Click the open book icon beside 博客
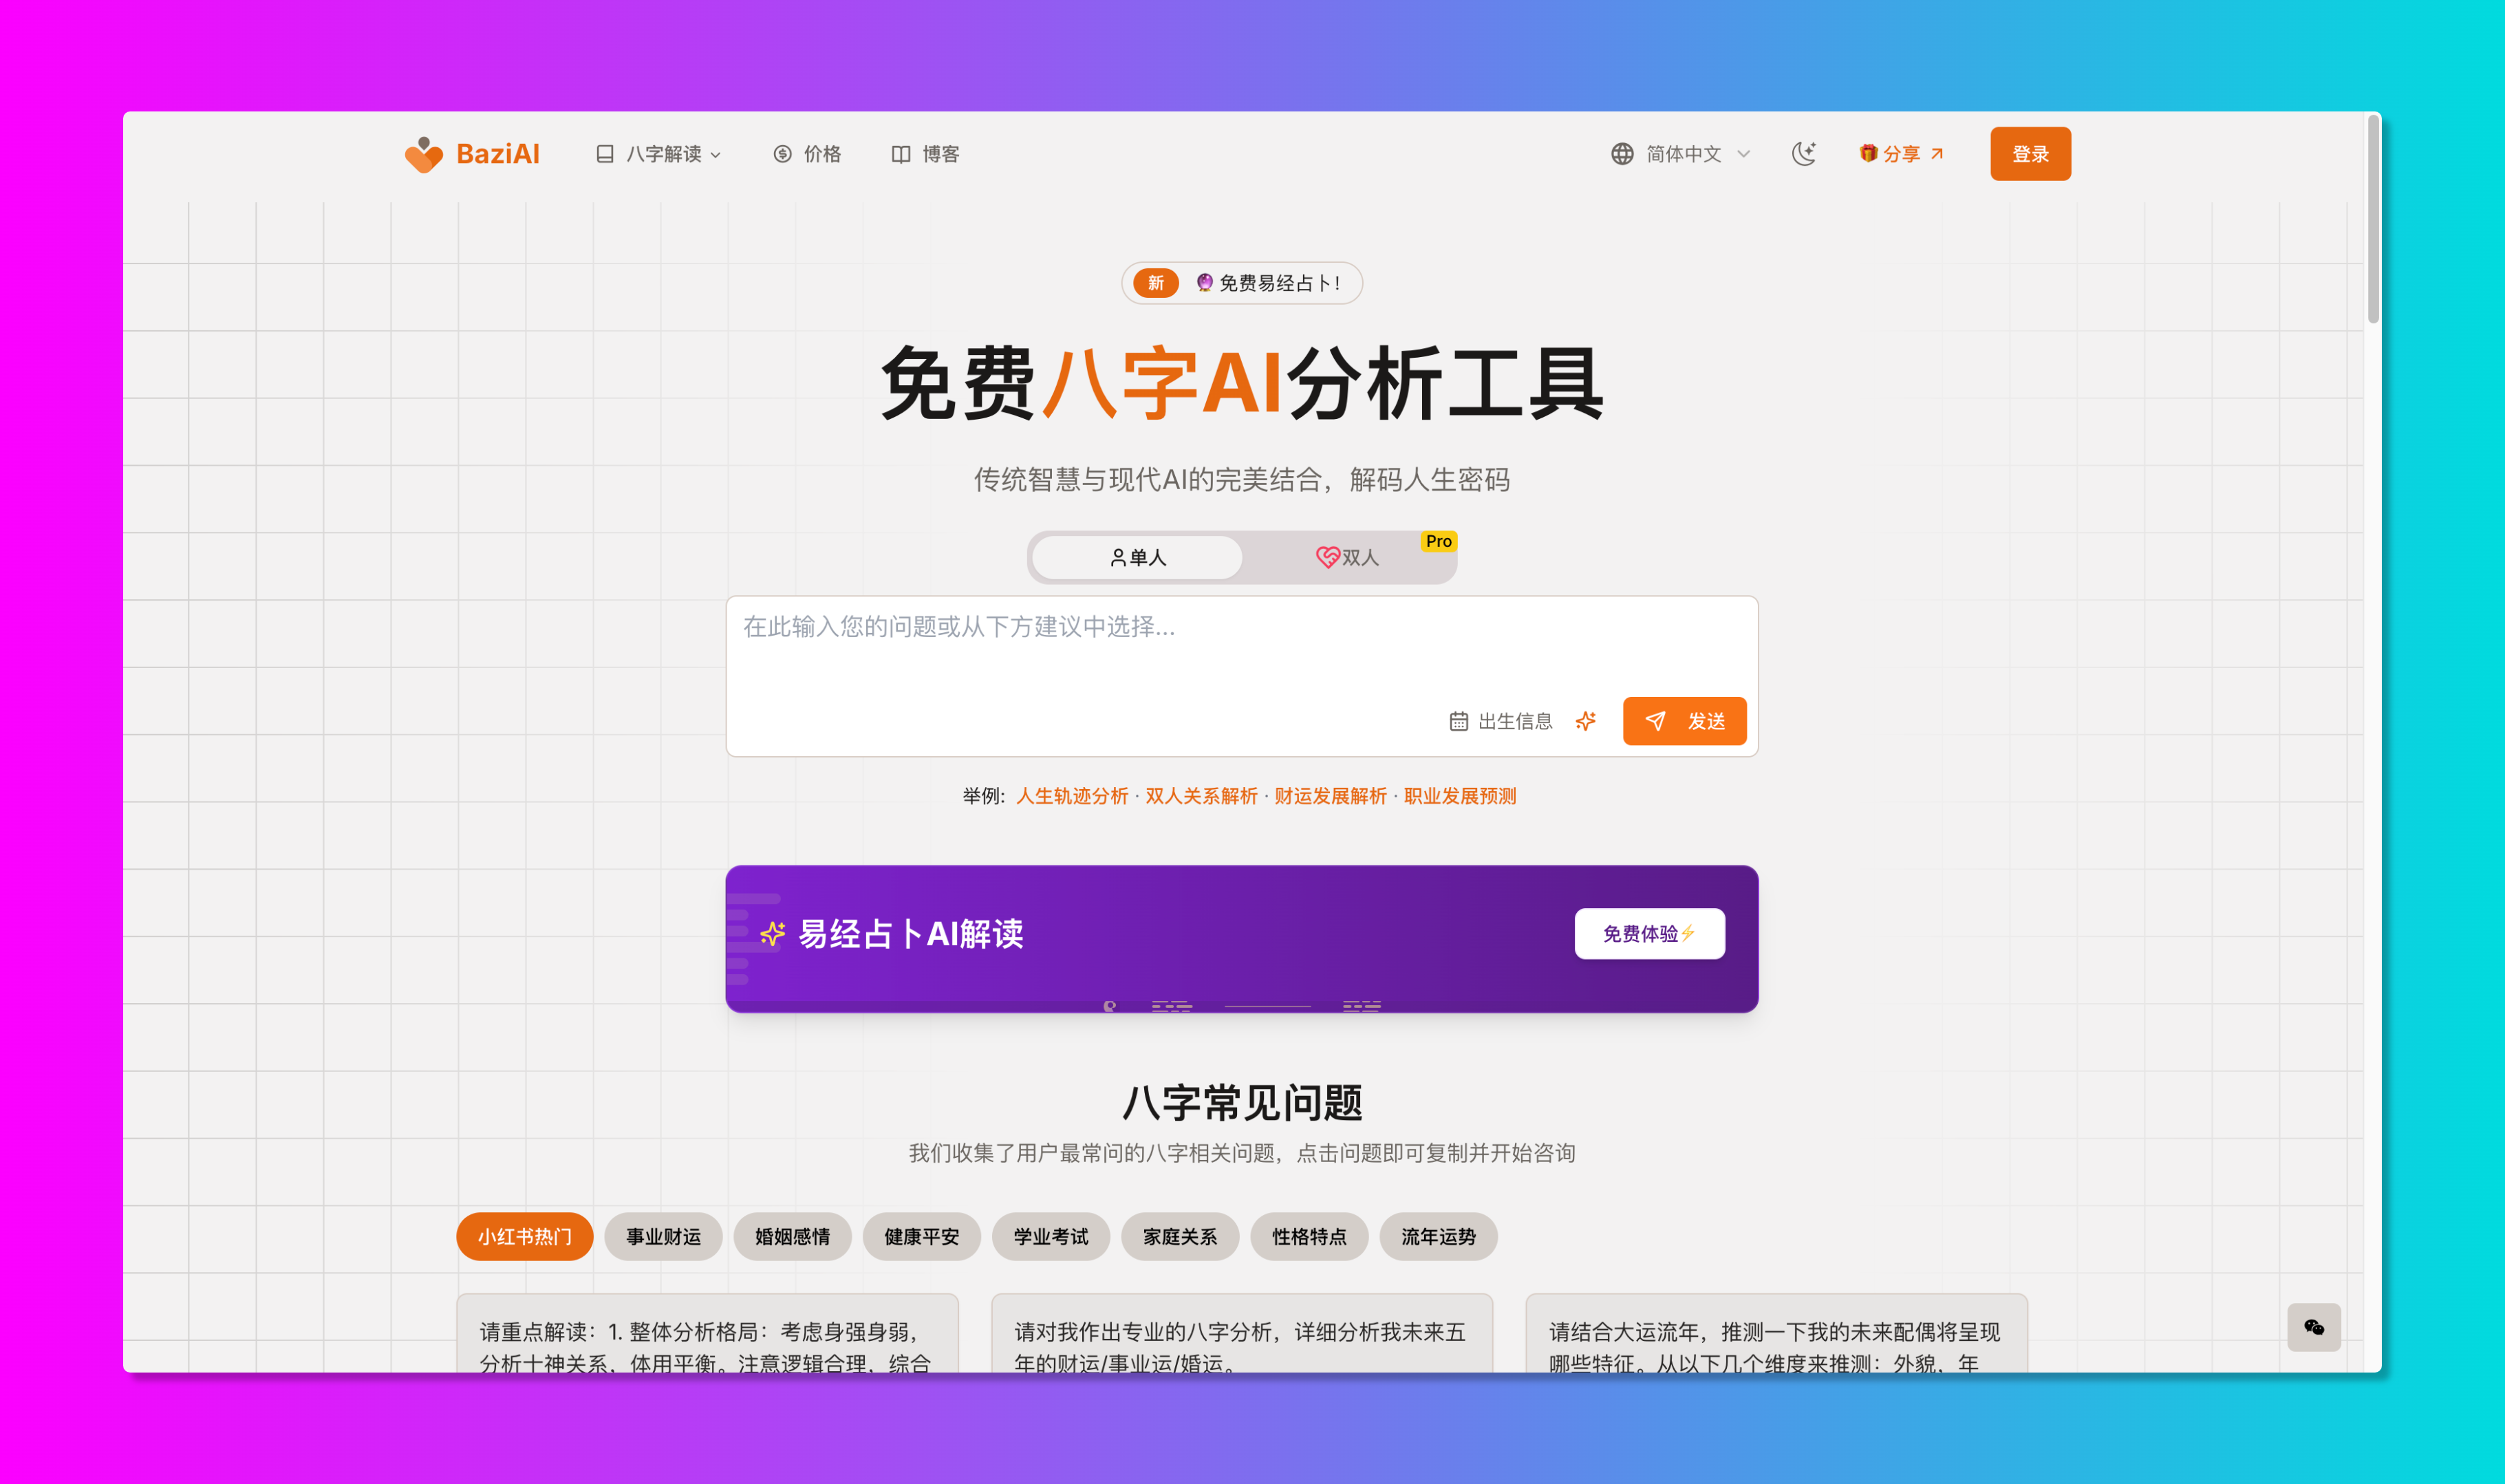 point(901,154)
